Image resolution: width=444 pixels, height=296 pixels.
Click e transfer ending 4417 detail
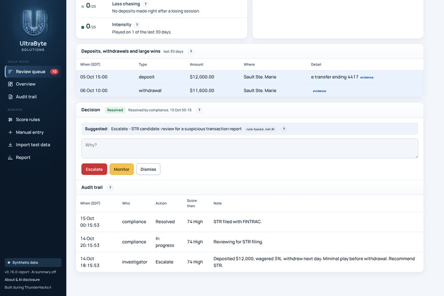click(x=335, y=77)
